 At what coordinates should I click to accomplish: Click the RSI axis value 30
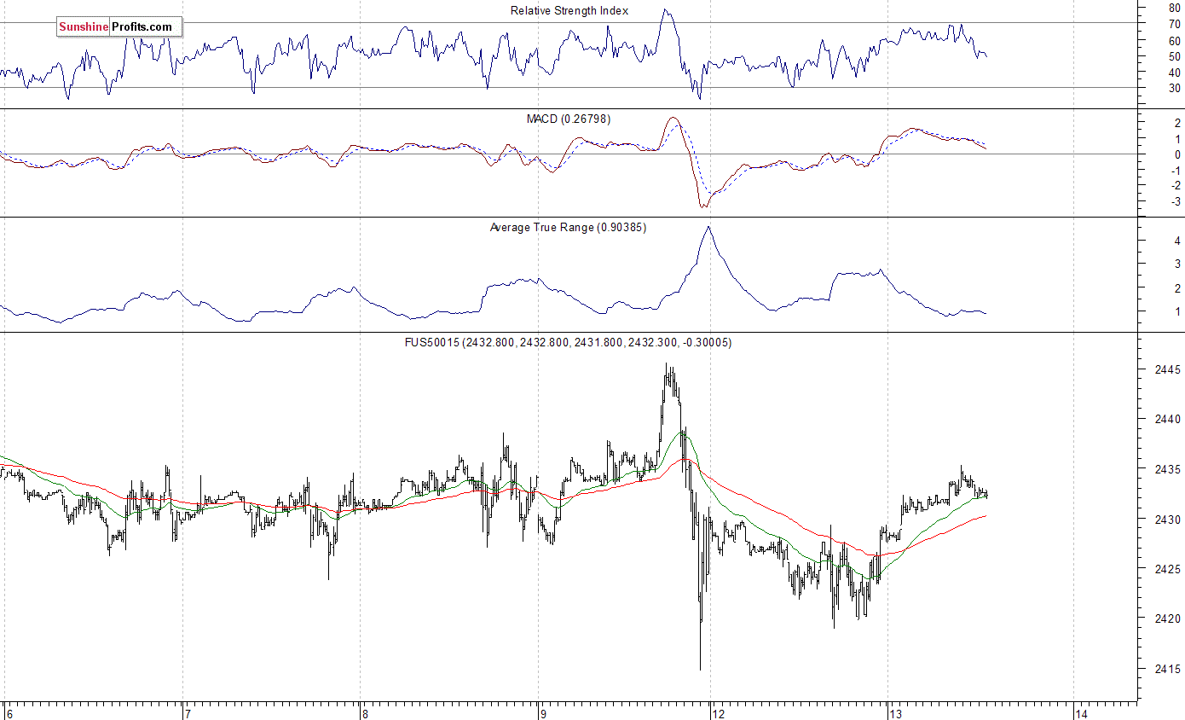pyautogui.click(x=1175, y=88)
